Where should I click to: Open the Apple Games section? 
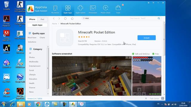pos(80,10)
